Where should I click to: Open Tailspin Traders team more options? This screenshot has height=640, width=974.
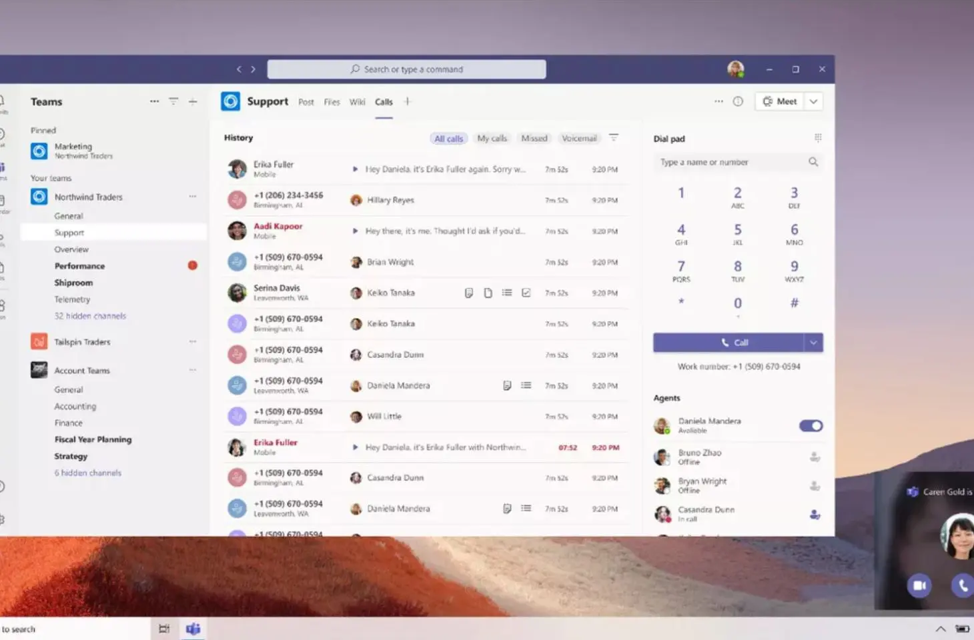193,341
